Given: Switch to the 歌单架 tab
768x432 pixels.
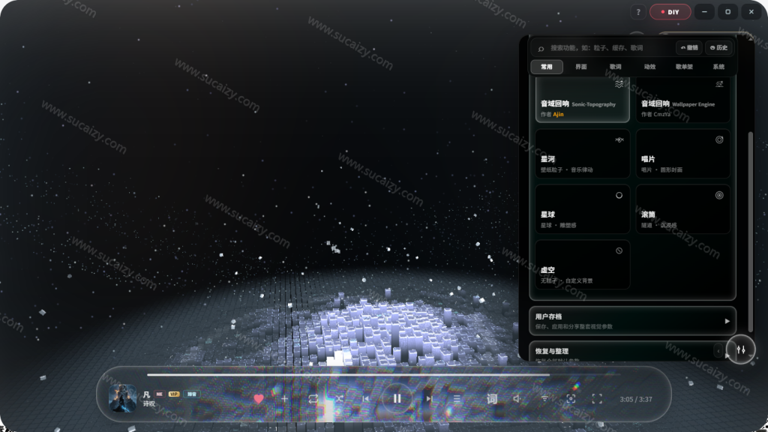Looking at the screenshot, I should 684,67.
